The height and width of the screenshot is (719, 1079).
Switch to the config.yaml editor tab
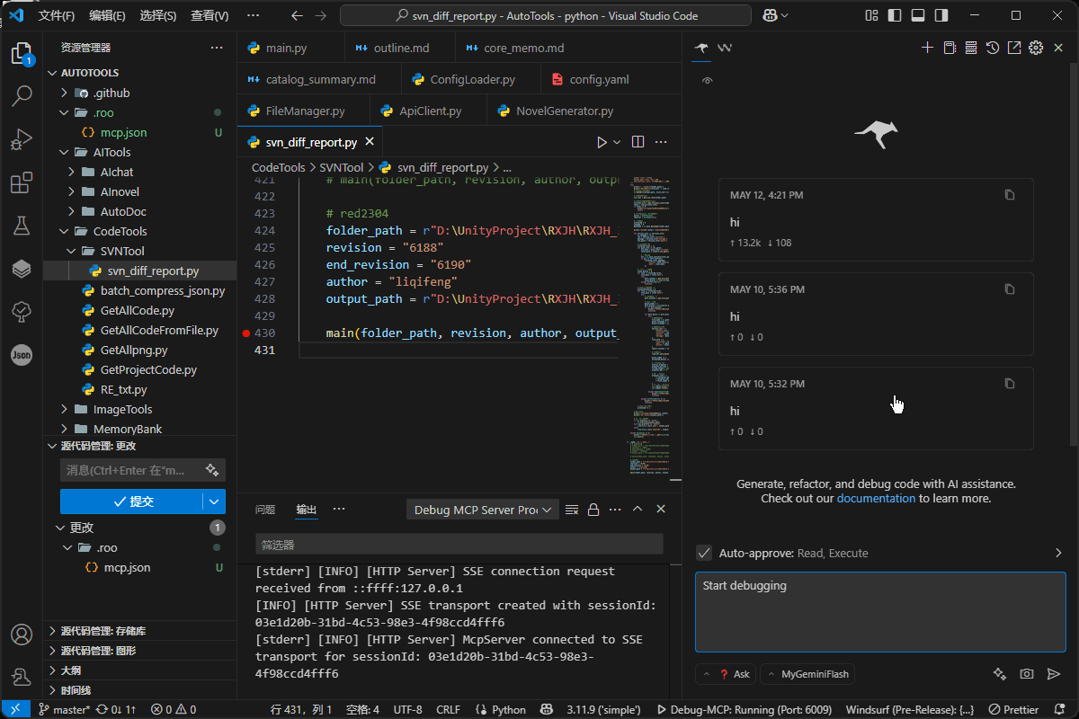tap(599, 79)
